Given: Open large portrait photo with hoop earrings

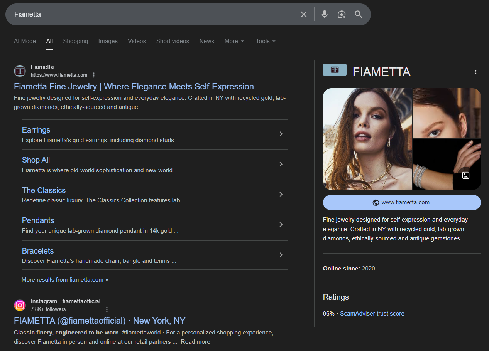Looking at the screenshot, I should (367, 139).
